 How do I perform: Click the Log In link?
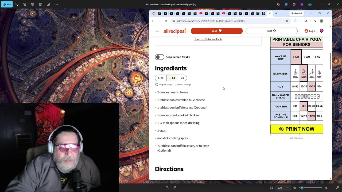[x=310, y=31]
